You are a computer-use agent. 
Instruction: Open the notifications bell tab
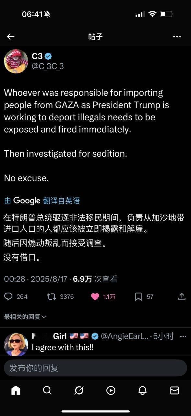[x=143, y=390]
